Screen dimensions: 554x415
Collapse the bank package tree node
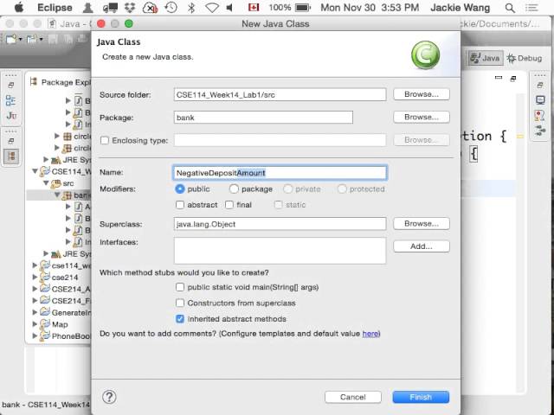57,195
